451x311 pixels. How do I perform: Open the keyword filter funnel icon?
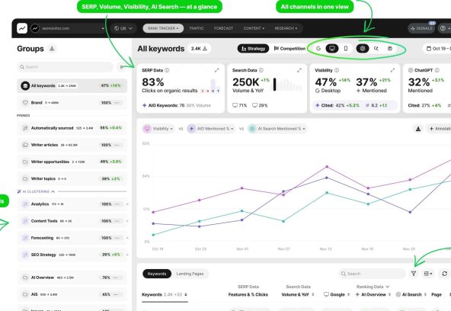coord(414,274)
